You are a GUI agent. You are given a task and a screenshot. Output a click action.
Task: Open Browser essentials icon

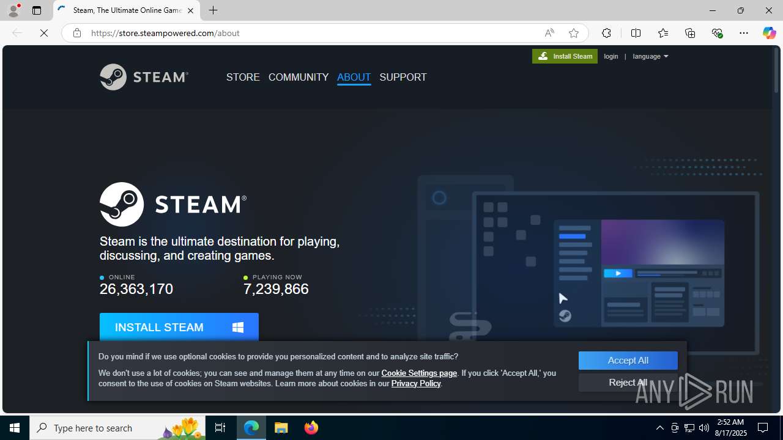click(x=717, y=33)
